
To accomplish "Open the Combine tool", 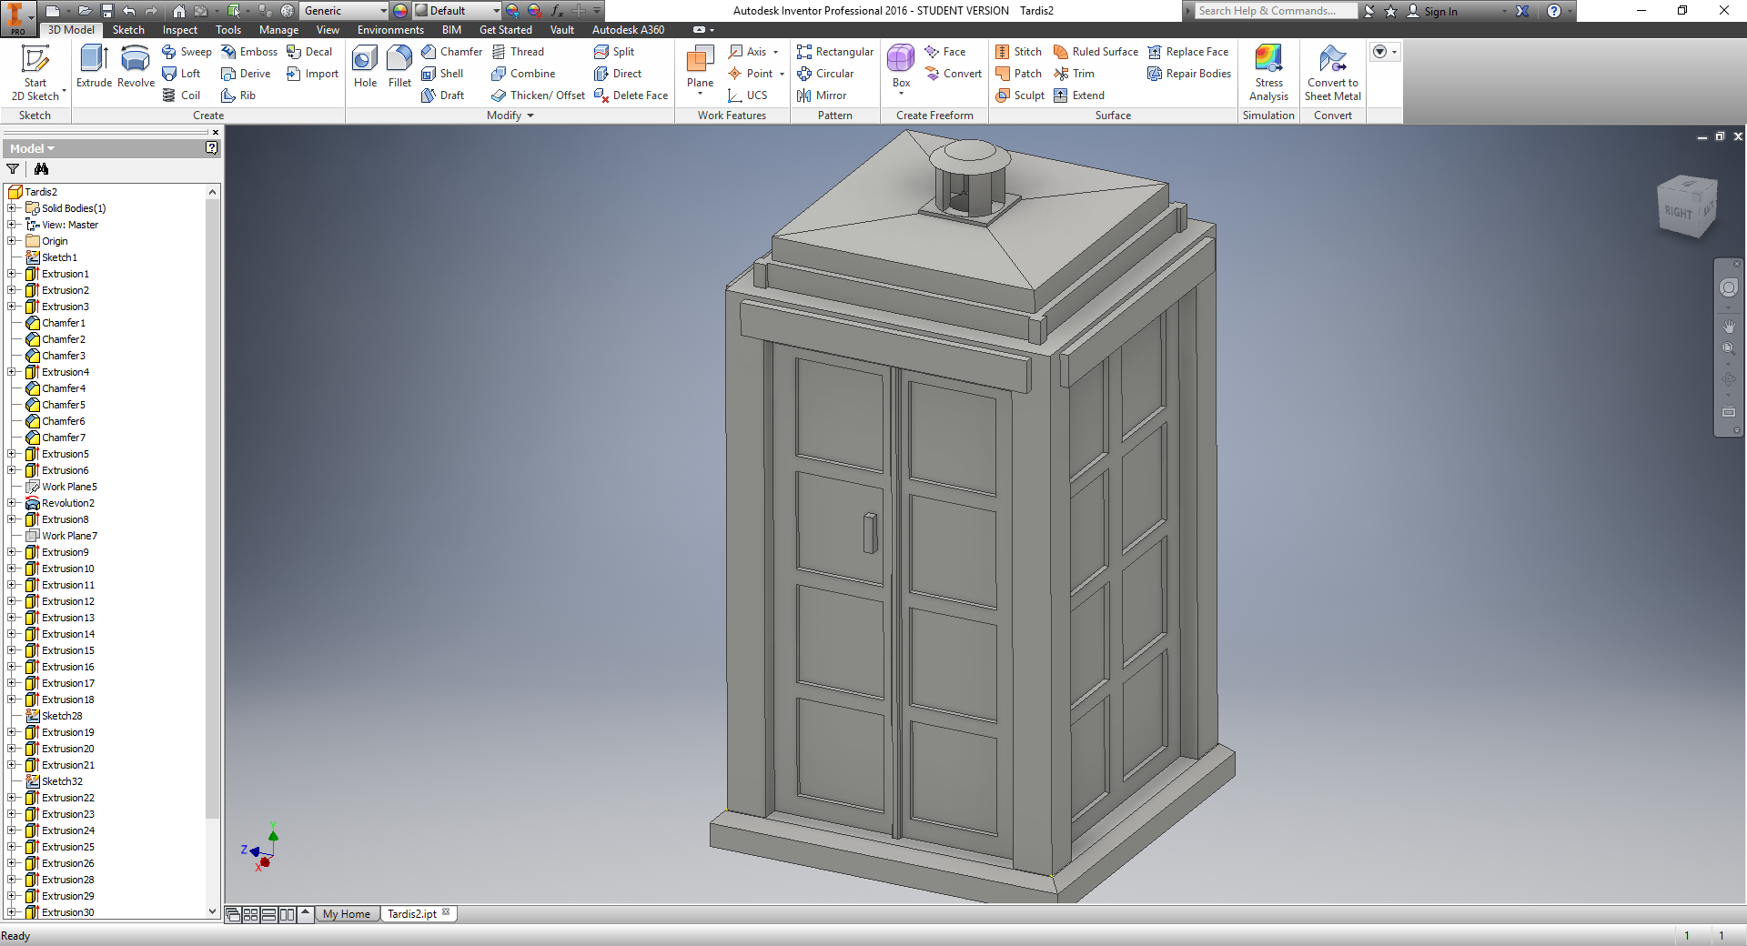I will pos(523,74).
